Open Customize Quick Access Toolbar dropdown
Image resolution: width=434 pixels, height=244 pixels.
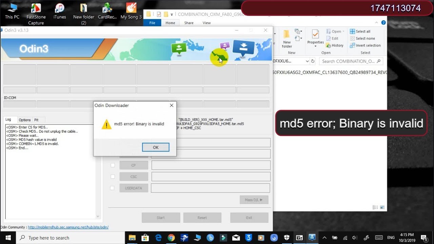point(172,15)
